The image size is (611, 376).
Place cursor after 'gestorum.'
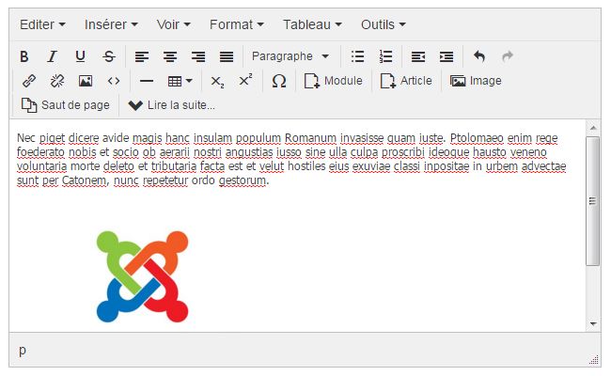pos(270,180)
